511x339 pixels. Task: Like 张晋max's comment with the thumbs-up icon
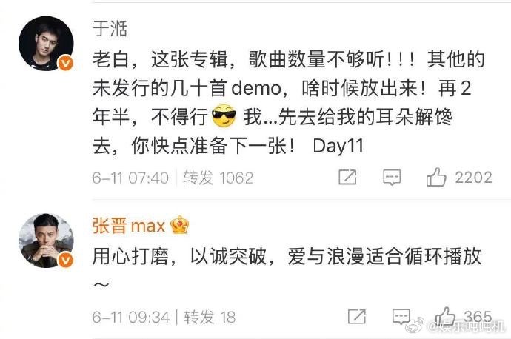click(x=445, y=316)
